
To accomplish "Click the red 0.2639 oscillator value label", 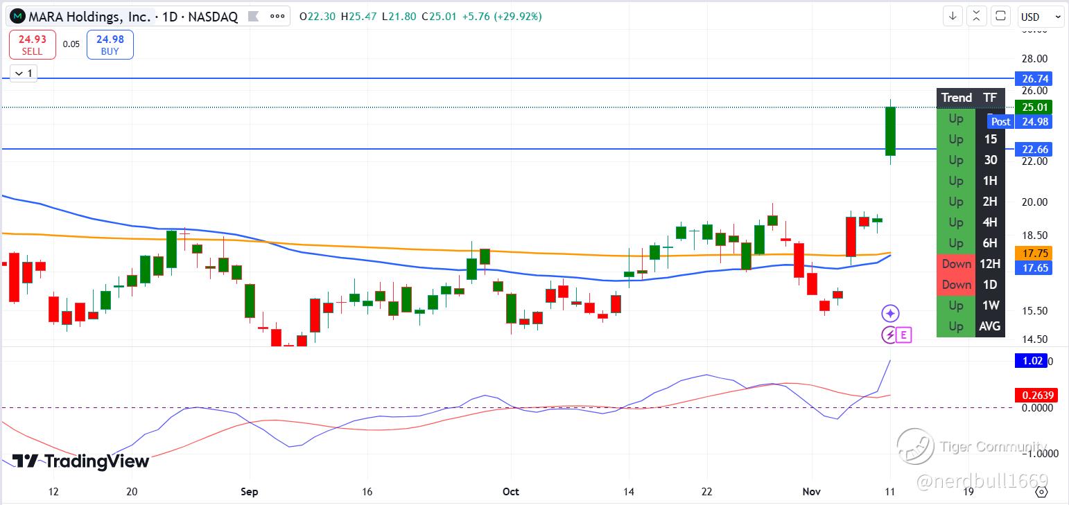I will (1035, 396).
